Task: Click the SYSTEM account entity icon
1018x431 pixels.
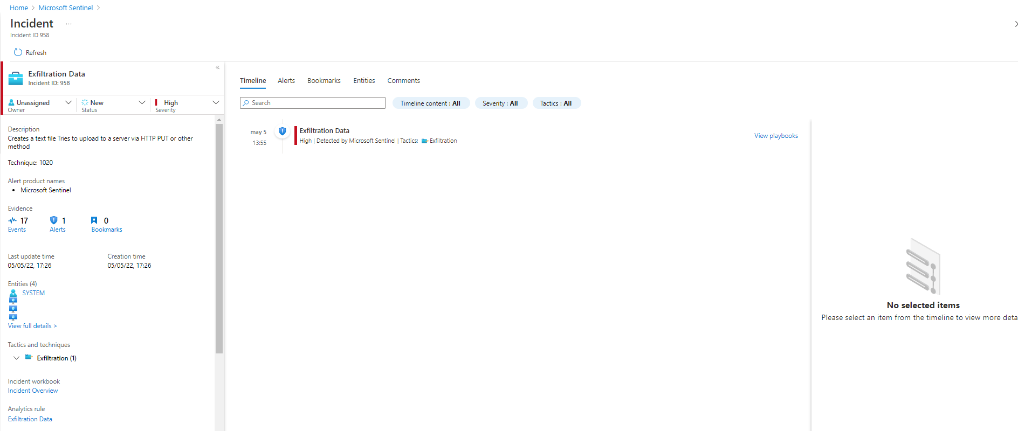Action: click(x=13, y=293)
